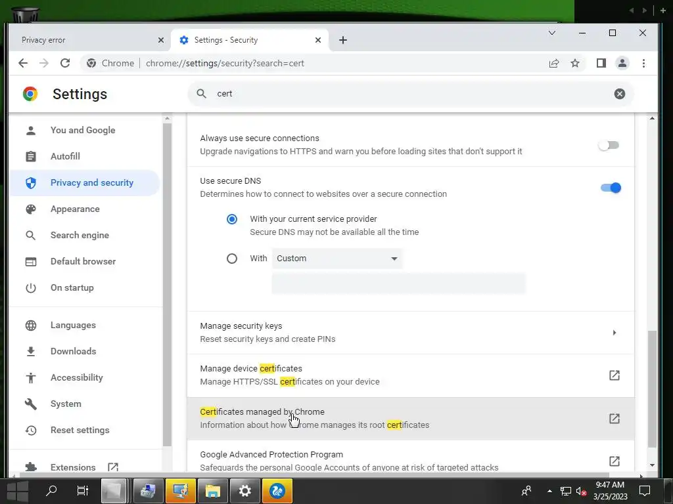673x504 pixels.
Task: Click sidebar vertical scrollbar thumb
Action: (167, 285)
